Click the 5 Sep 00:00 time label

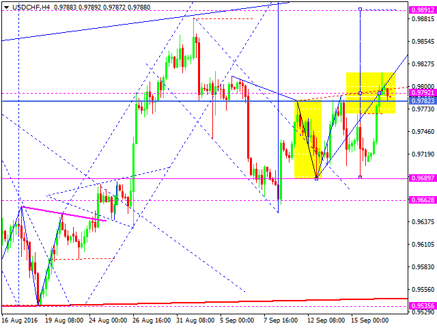(237, 320)
